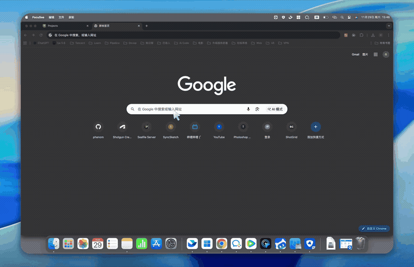414x267 pixels.
Task: Expand the Learn bookmark folder
Action: point(95,43)
